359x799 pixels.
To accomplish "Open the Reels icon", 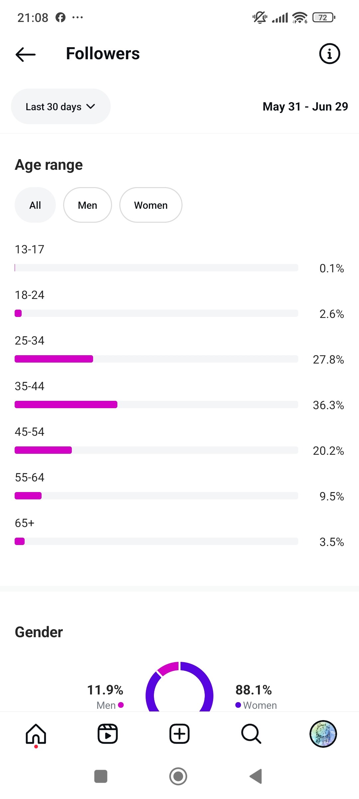I will click(x=108, y=734).
